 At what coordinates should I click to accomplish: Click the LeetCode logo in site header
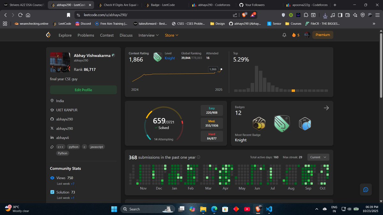(49, 35)
